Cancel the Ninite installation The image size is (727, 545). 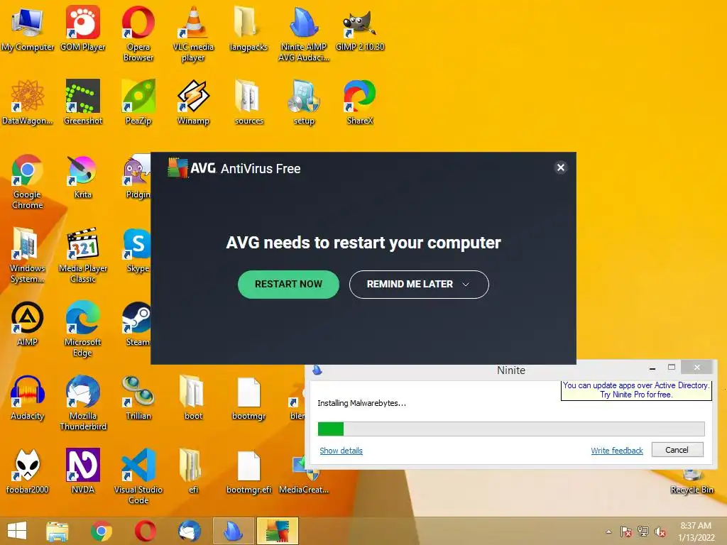677,449
